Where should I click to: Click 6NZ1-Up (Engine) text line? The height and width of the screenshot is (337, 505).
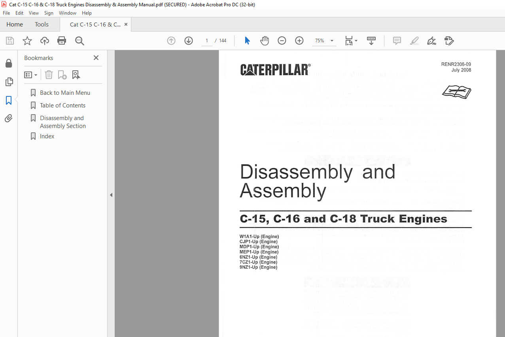point(258,257)
